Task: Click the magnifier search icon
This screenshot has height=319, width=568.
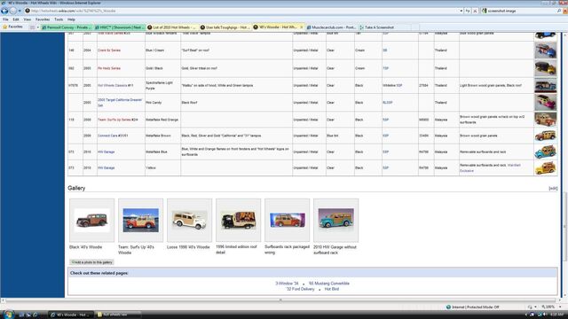Action: 559,11
